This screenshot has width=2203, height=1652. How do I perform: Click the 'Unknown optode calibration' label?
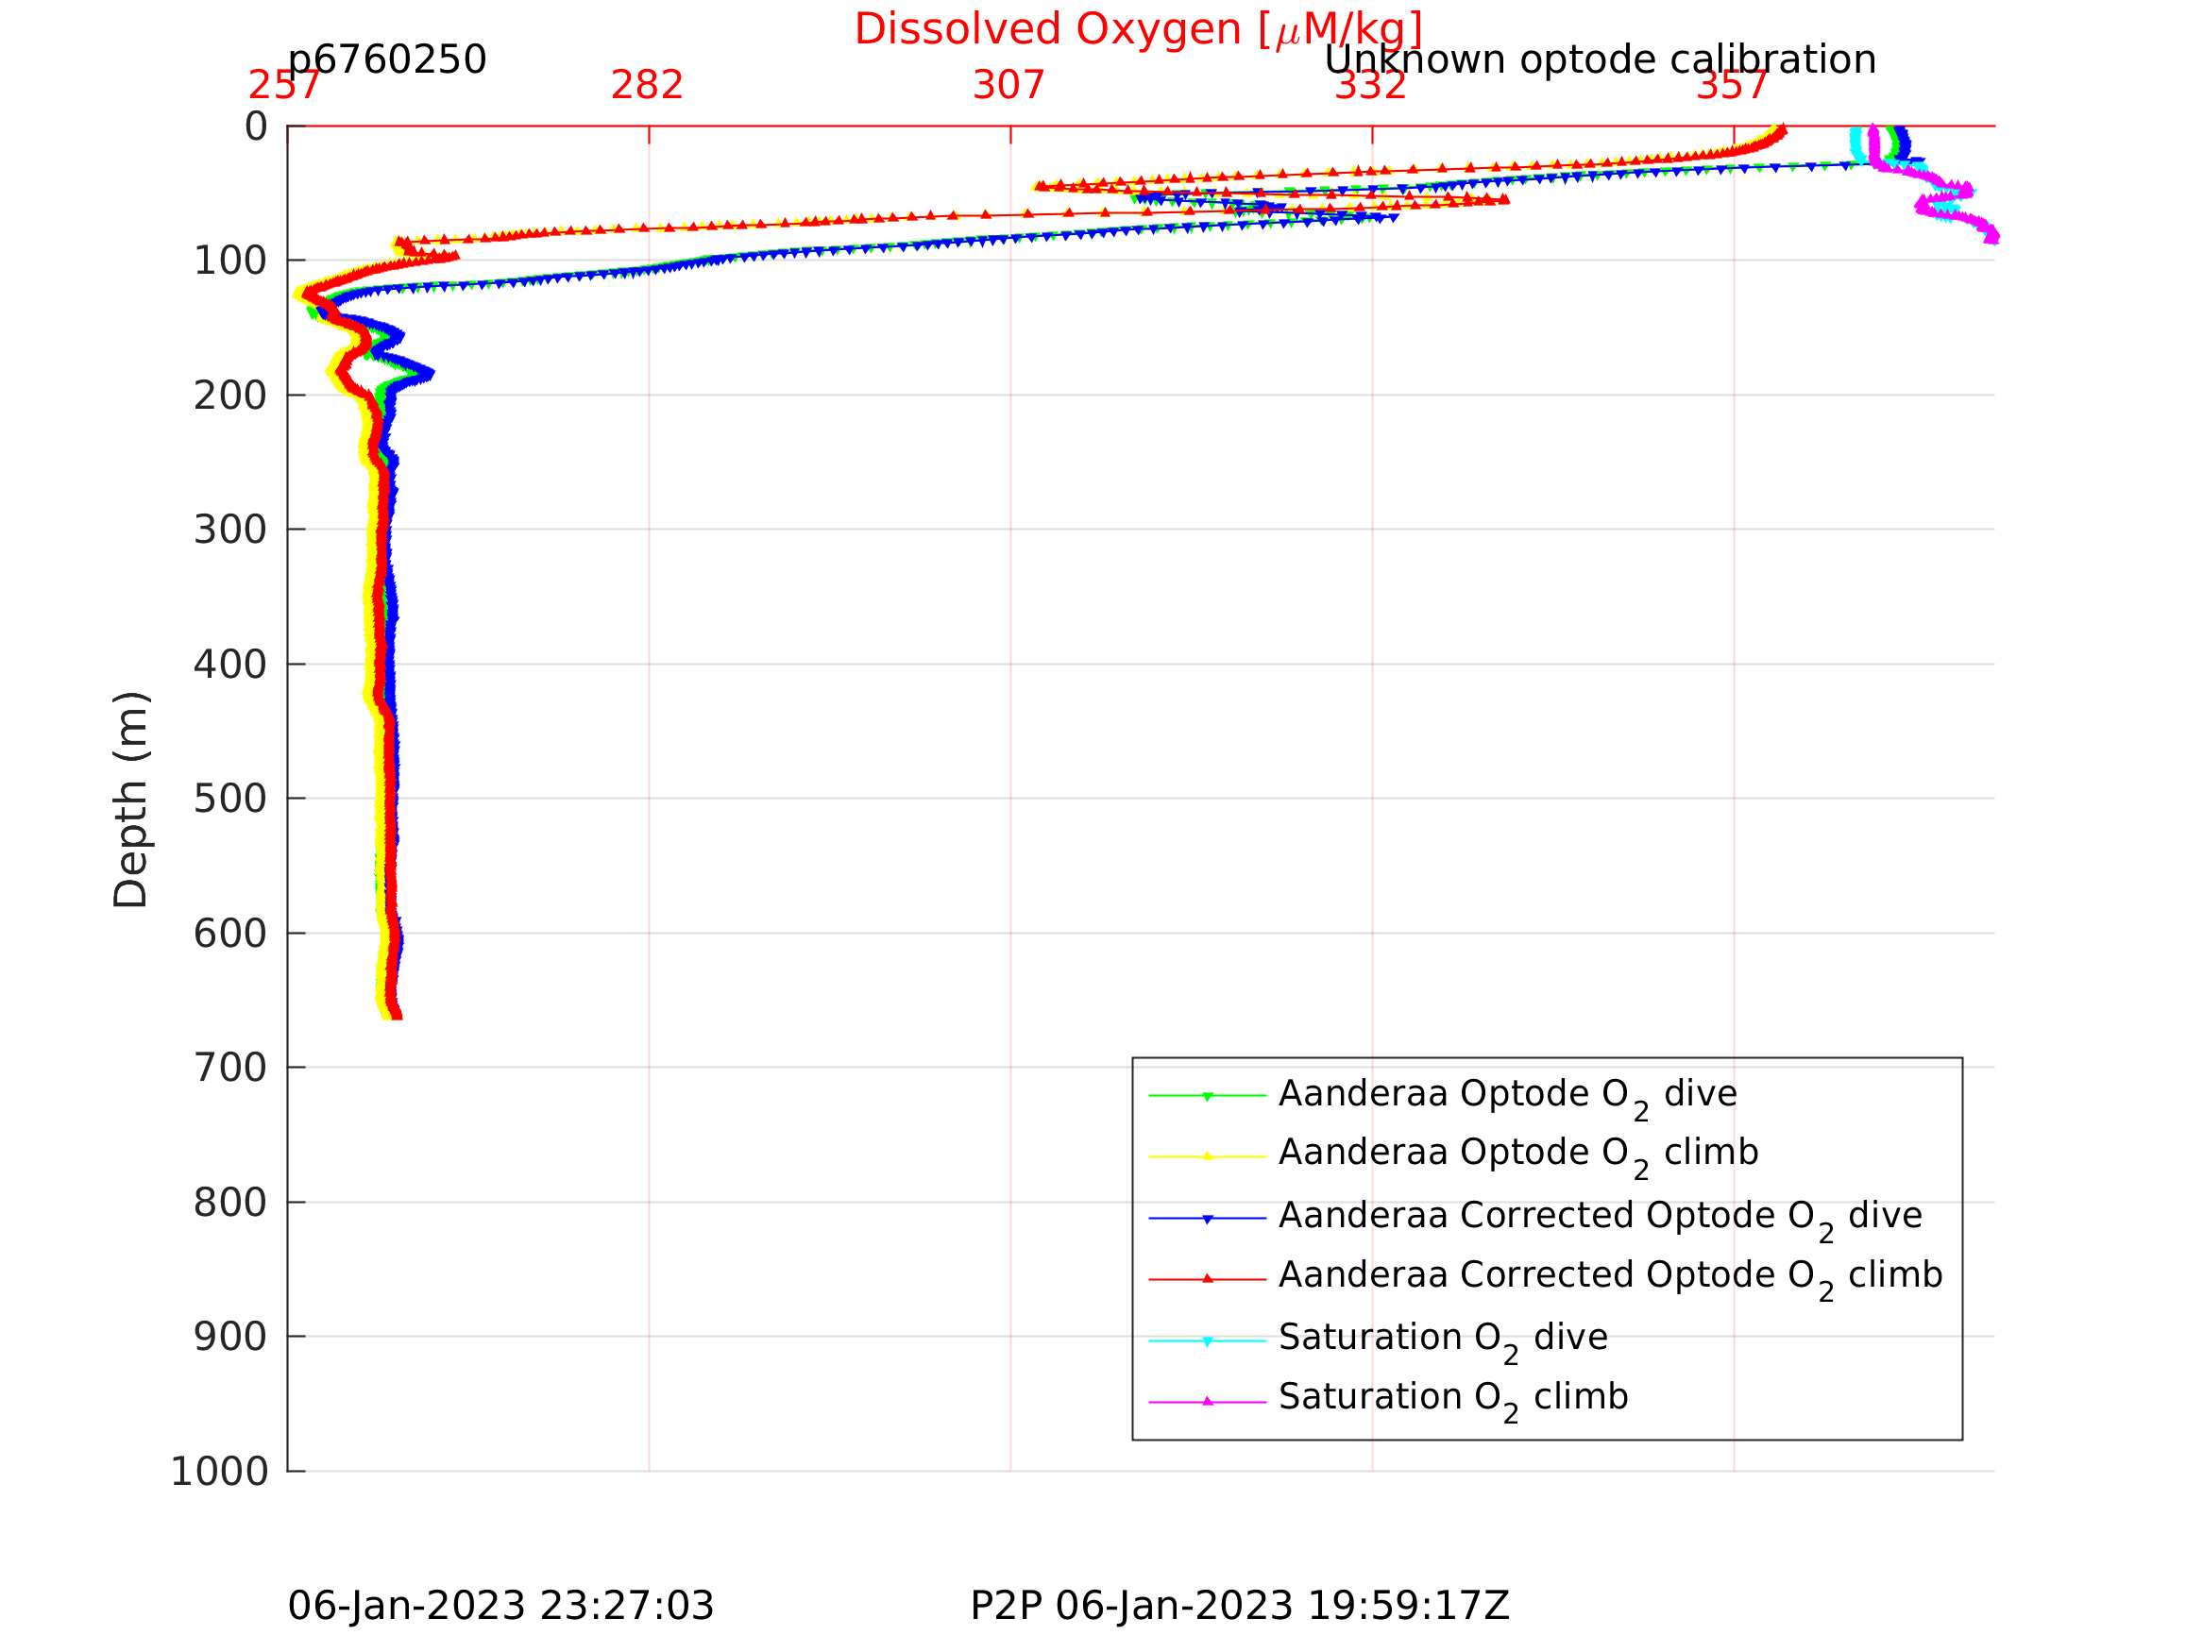pyautogui.click(x=1600, y=59)
